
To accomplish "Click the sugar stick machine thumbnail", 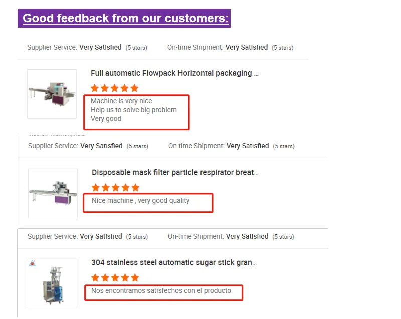I will point(52,283).
